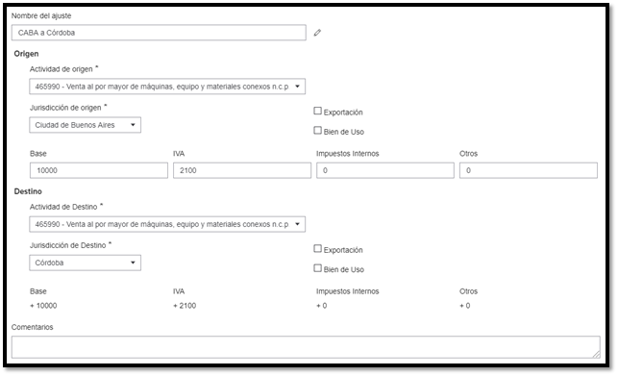Click the arrow on the origin activity 465990 dropdown
The width and height of the screenshot is (618, 376).
(x=297, y=87)
